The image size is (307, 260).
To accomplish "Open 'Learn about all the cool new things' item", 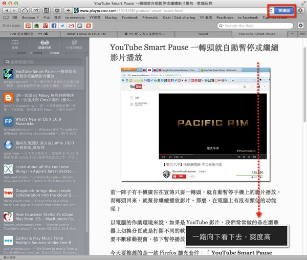I will click(42, 174).
